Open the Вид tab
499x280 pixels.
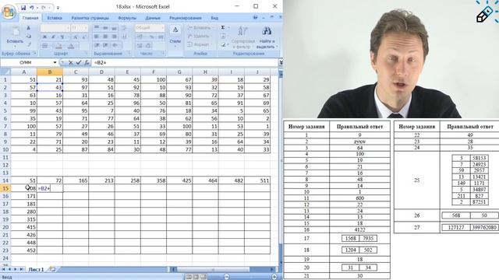pos(214,18)
